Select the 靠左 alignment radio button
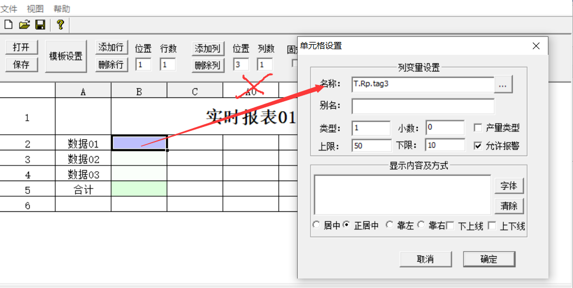573x288 pixels. tap(389, 225)
